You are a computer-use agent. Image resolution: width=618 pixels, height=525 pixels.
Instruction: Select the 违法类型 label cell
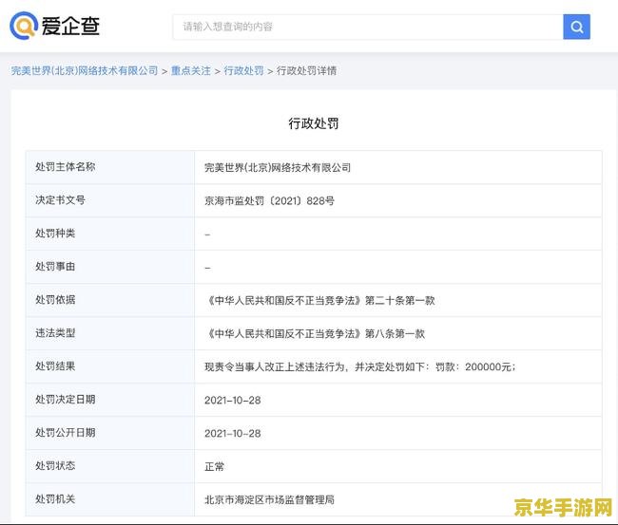[110, 333]
